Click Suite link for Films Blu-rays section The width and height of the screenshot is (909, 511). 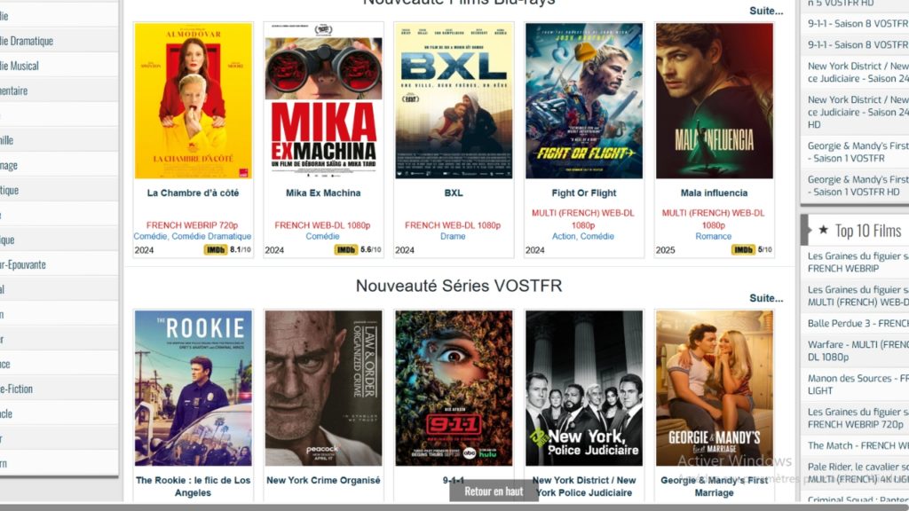coord(766,11)
